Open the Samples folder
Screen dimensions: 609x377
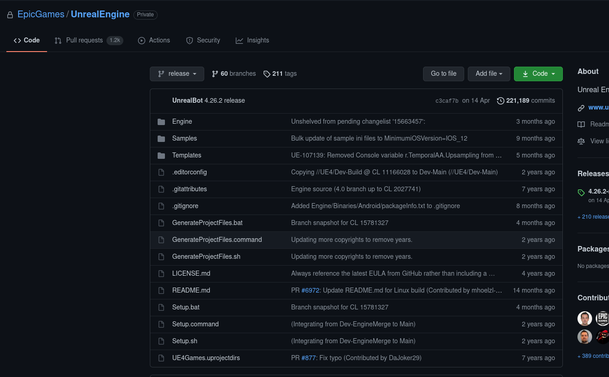click(185, 138)
